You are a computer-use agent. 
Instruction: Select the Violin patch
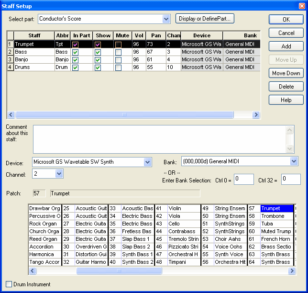tap(175, 209)
